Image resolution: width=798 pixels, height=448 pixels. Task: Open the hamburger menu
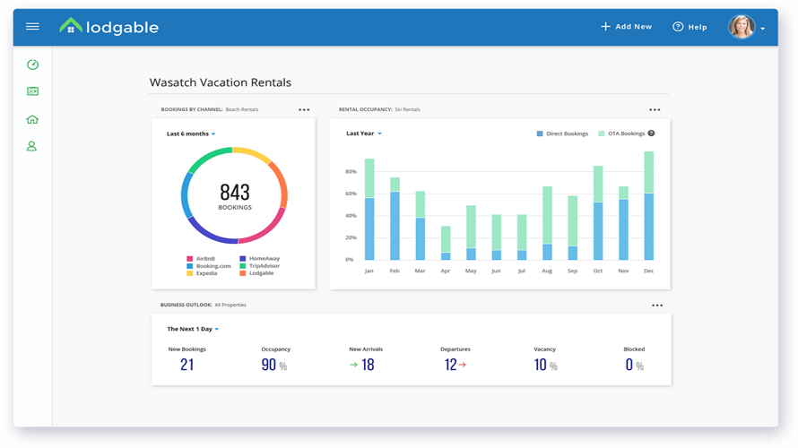click(32, 27)
